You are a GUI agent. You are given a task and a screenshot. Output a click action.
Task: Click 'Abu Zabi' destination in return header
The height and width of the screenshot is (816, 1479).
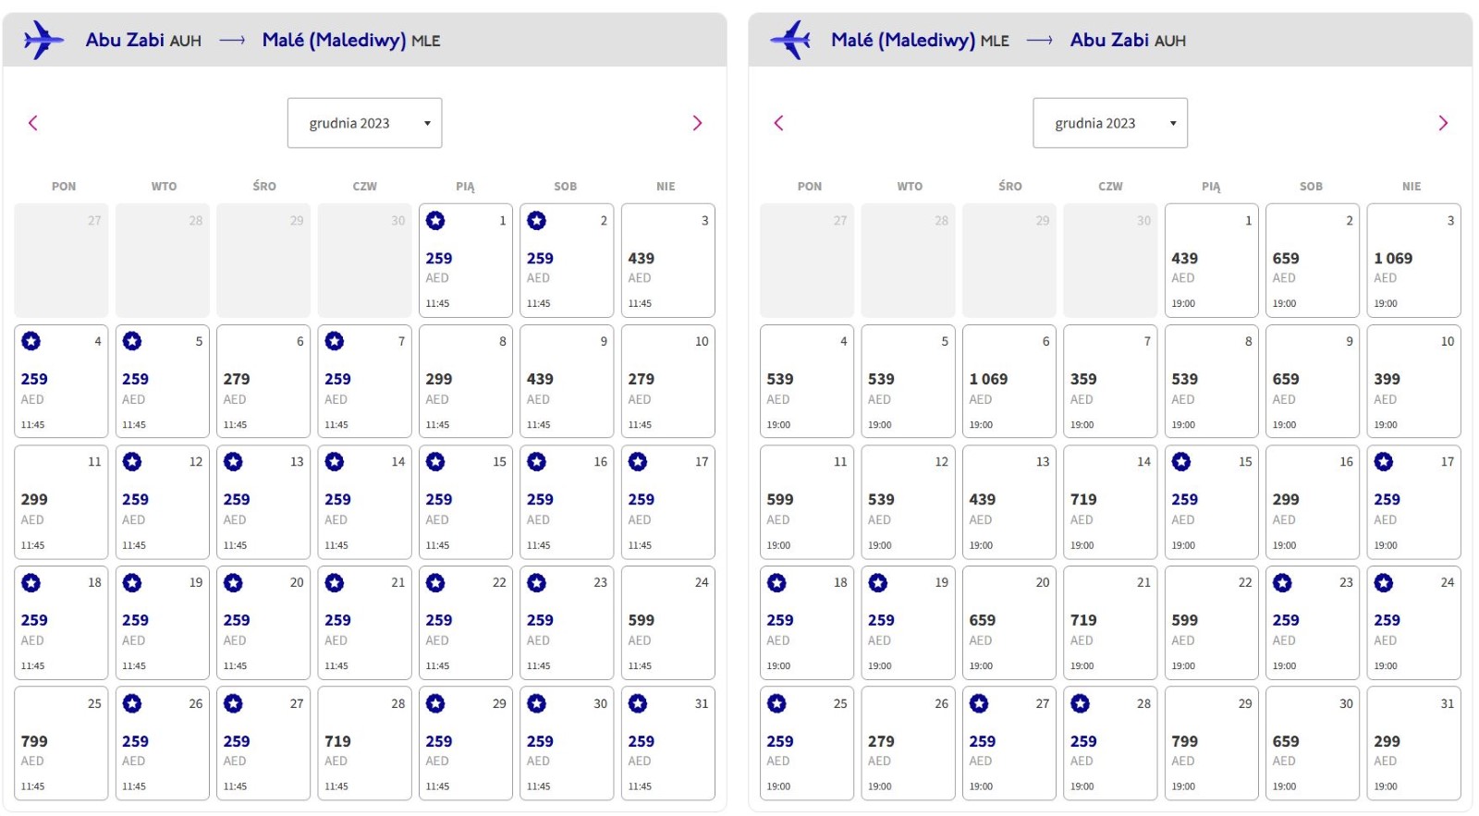(x=1109, y=40)
